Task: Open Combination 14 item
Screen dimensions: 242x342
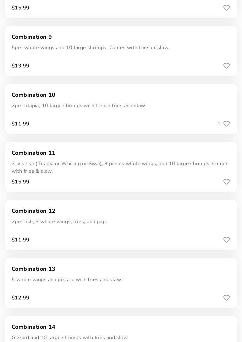Action: point(33,327)
